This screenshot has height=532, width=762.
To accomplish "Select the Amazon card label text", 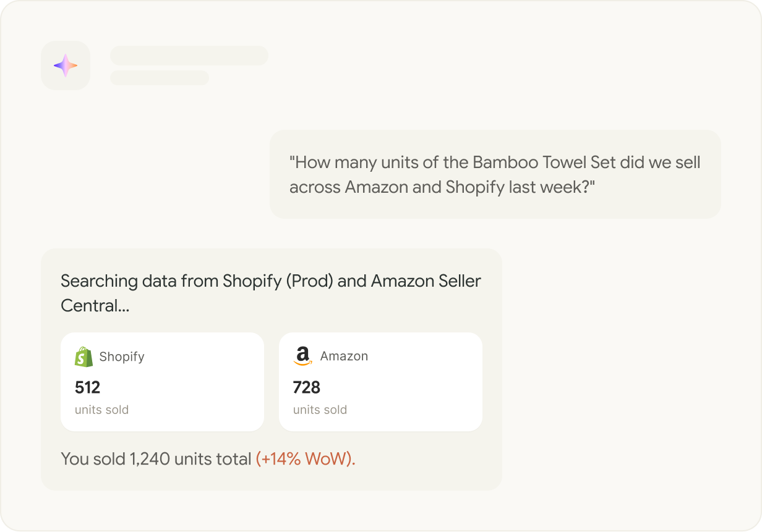I will pyautogui.click(x=344, y=356).
